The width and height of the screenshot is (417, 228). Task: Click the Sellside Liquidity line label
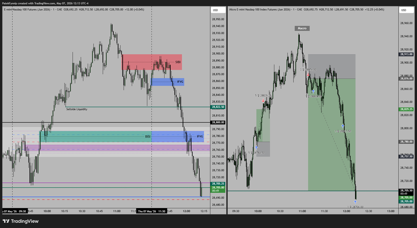76,109
